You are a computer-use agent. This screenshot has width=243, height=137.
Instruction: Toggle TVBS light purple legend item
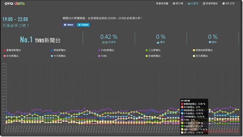103,56
